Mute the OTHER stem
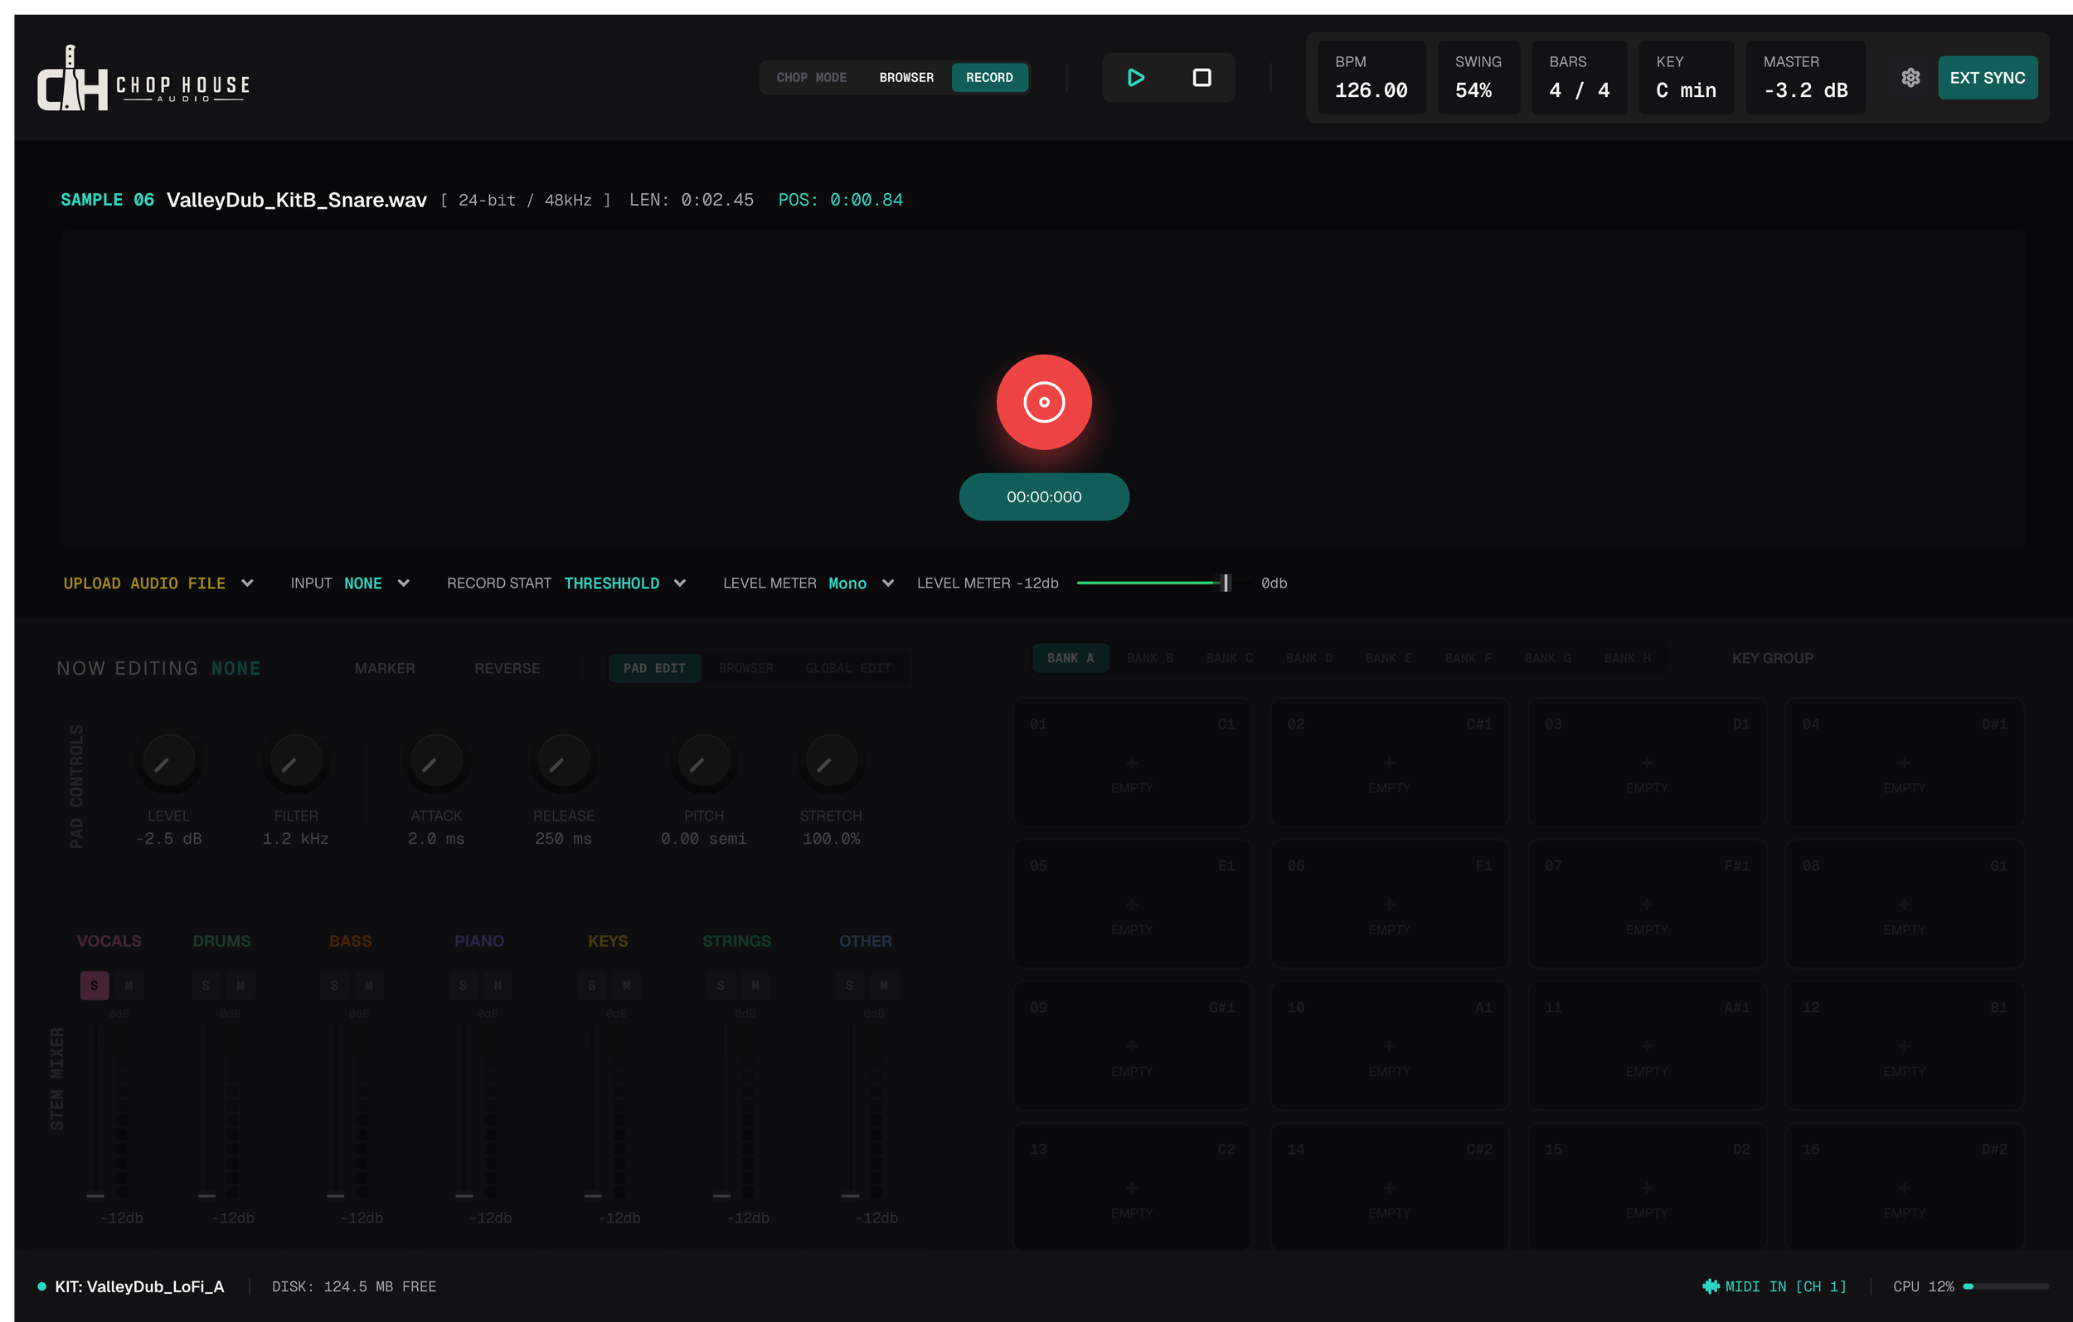 884,985
